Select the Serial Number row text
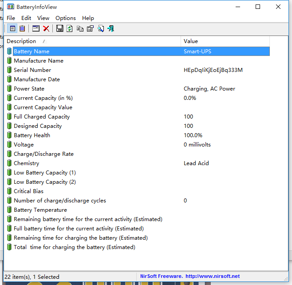Viewport: 292px width, 285px height. (32, 70)
